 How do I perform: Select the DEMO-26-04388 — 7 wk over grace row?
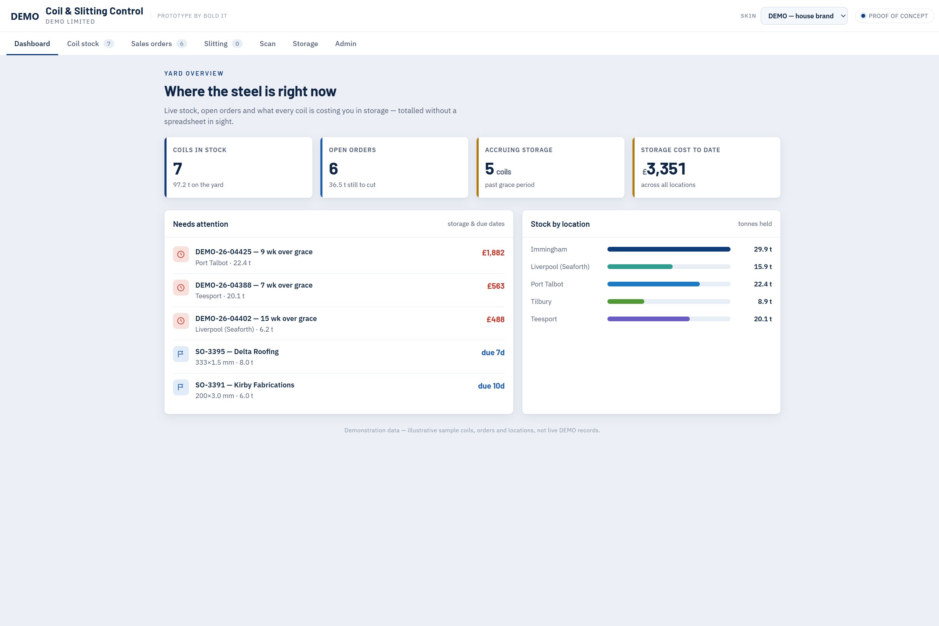[339, 290]
